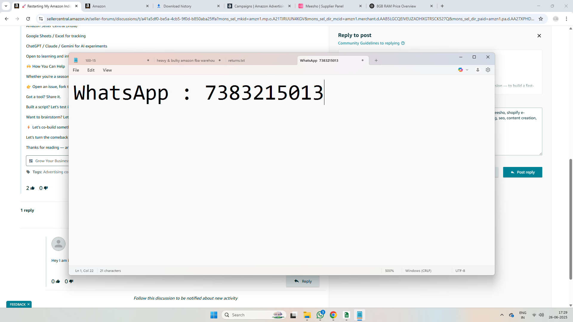The height and width of the screenshot is (322, 573).
Task: Open the File menu in Notepad
Action: 76,70
